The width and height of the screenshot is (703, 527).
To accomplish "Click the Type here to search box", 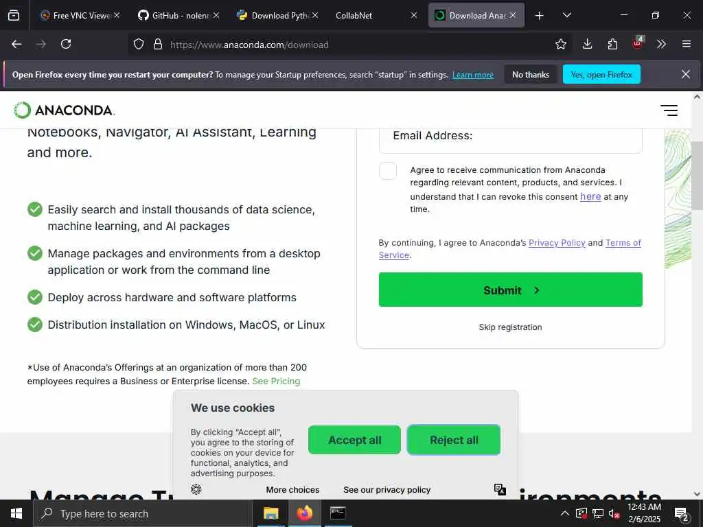I will click(x=143, y=513).
